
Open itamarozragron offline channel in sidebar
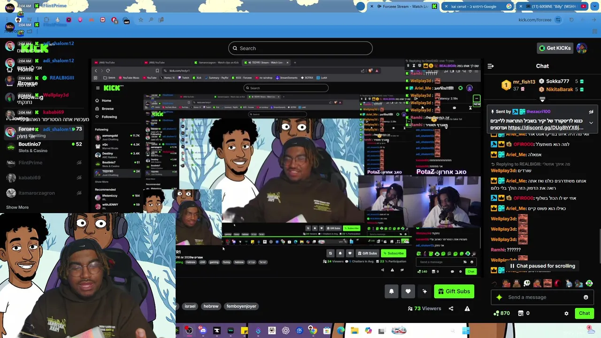(43, 193)
